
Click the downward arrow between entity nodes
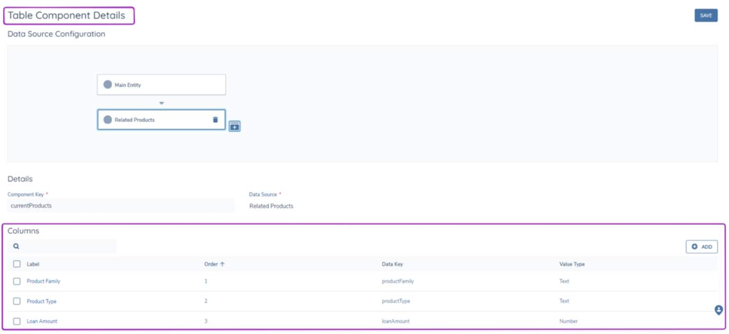point(162,103)
